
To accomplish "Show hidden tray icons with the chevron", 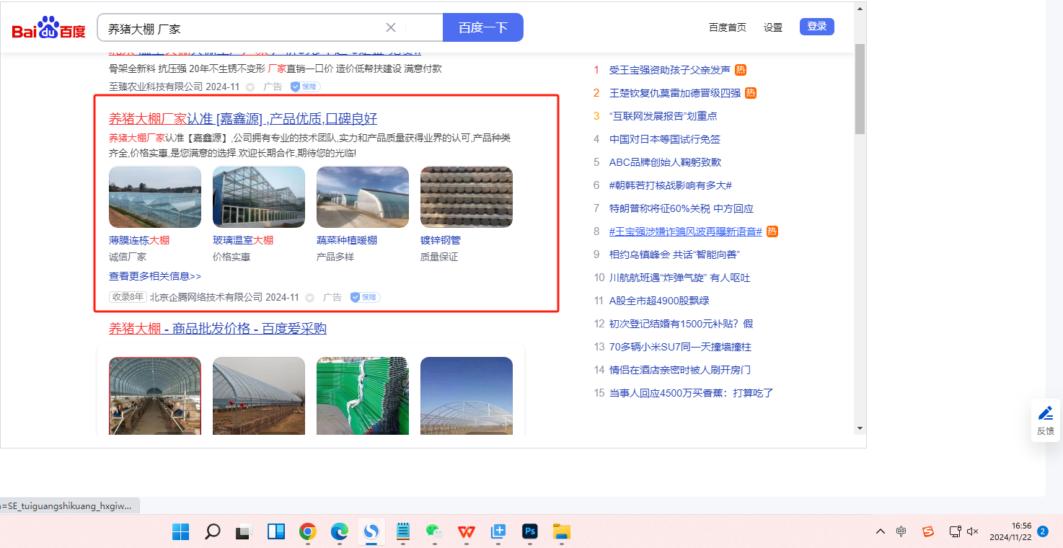I will point(880,531).
